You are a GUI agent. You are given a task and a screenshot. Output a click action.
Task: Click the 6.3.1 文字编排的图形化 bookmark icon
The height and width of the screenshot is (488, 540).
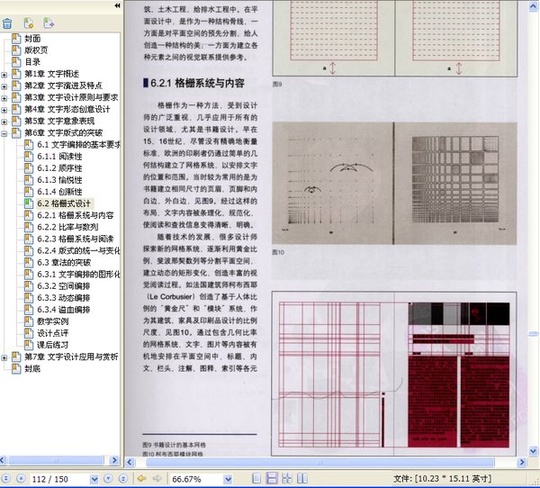pos(29,275)
